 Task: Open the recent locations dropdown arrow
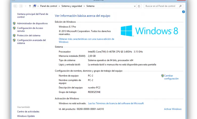click(x=26, y=6)
